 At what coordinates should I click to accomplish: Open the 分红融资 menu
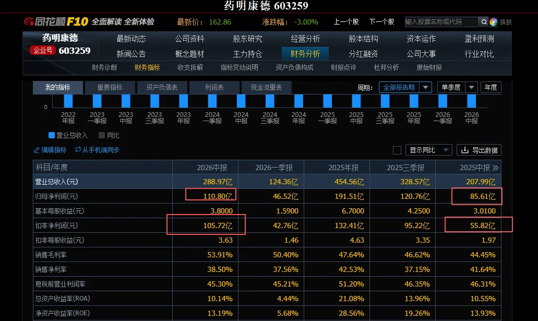(363, 54)
